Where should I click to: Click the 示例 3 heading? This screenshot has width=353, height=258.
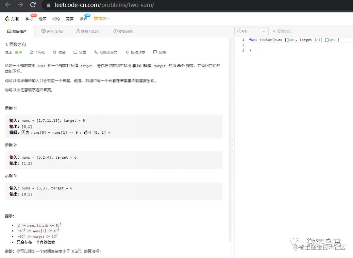click(11, 176)
